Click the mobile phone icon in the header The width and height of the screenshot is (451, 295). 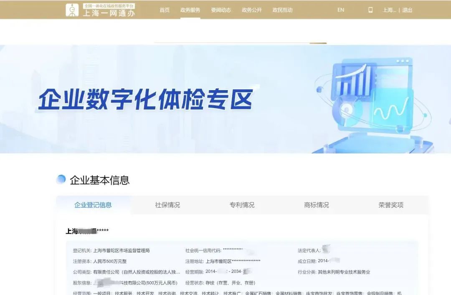[x=370, y=10]
